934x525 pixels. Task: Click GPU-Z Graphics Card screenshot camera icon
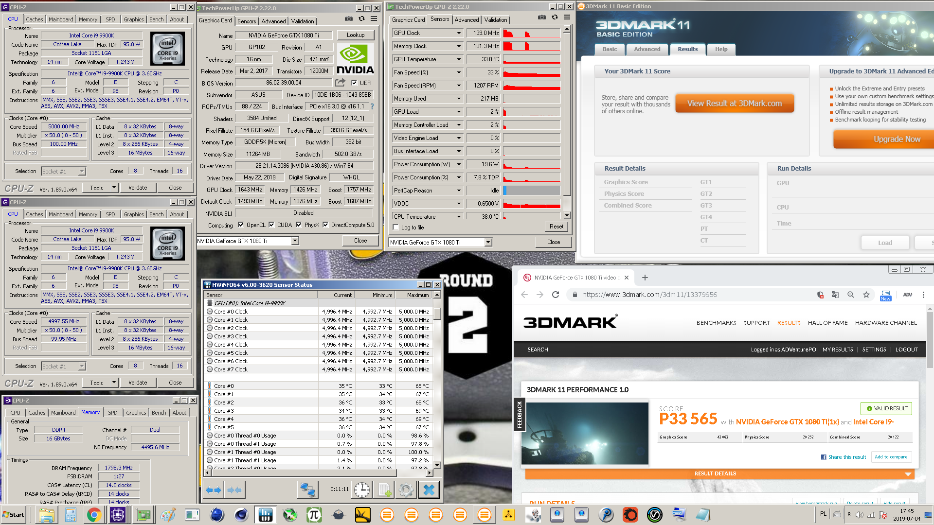349,18
